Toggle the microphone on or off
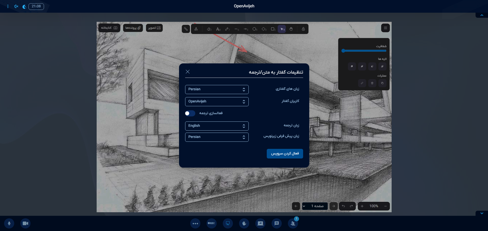The height and width of the screenshot is (231, 488). [9, 223]
